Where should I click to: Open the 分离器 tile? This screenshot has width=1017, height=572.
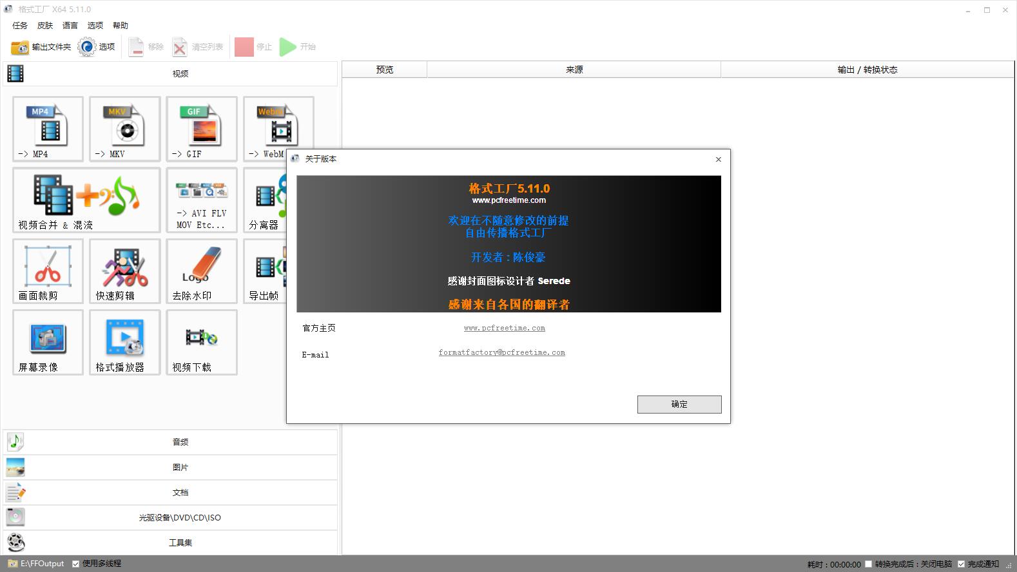point(265,200)
